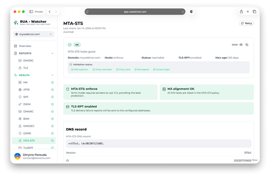
Task: Go forward in browser history
Action: click(56, 11)
